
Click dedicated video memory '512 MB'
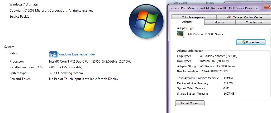tap(228, 83)
